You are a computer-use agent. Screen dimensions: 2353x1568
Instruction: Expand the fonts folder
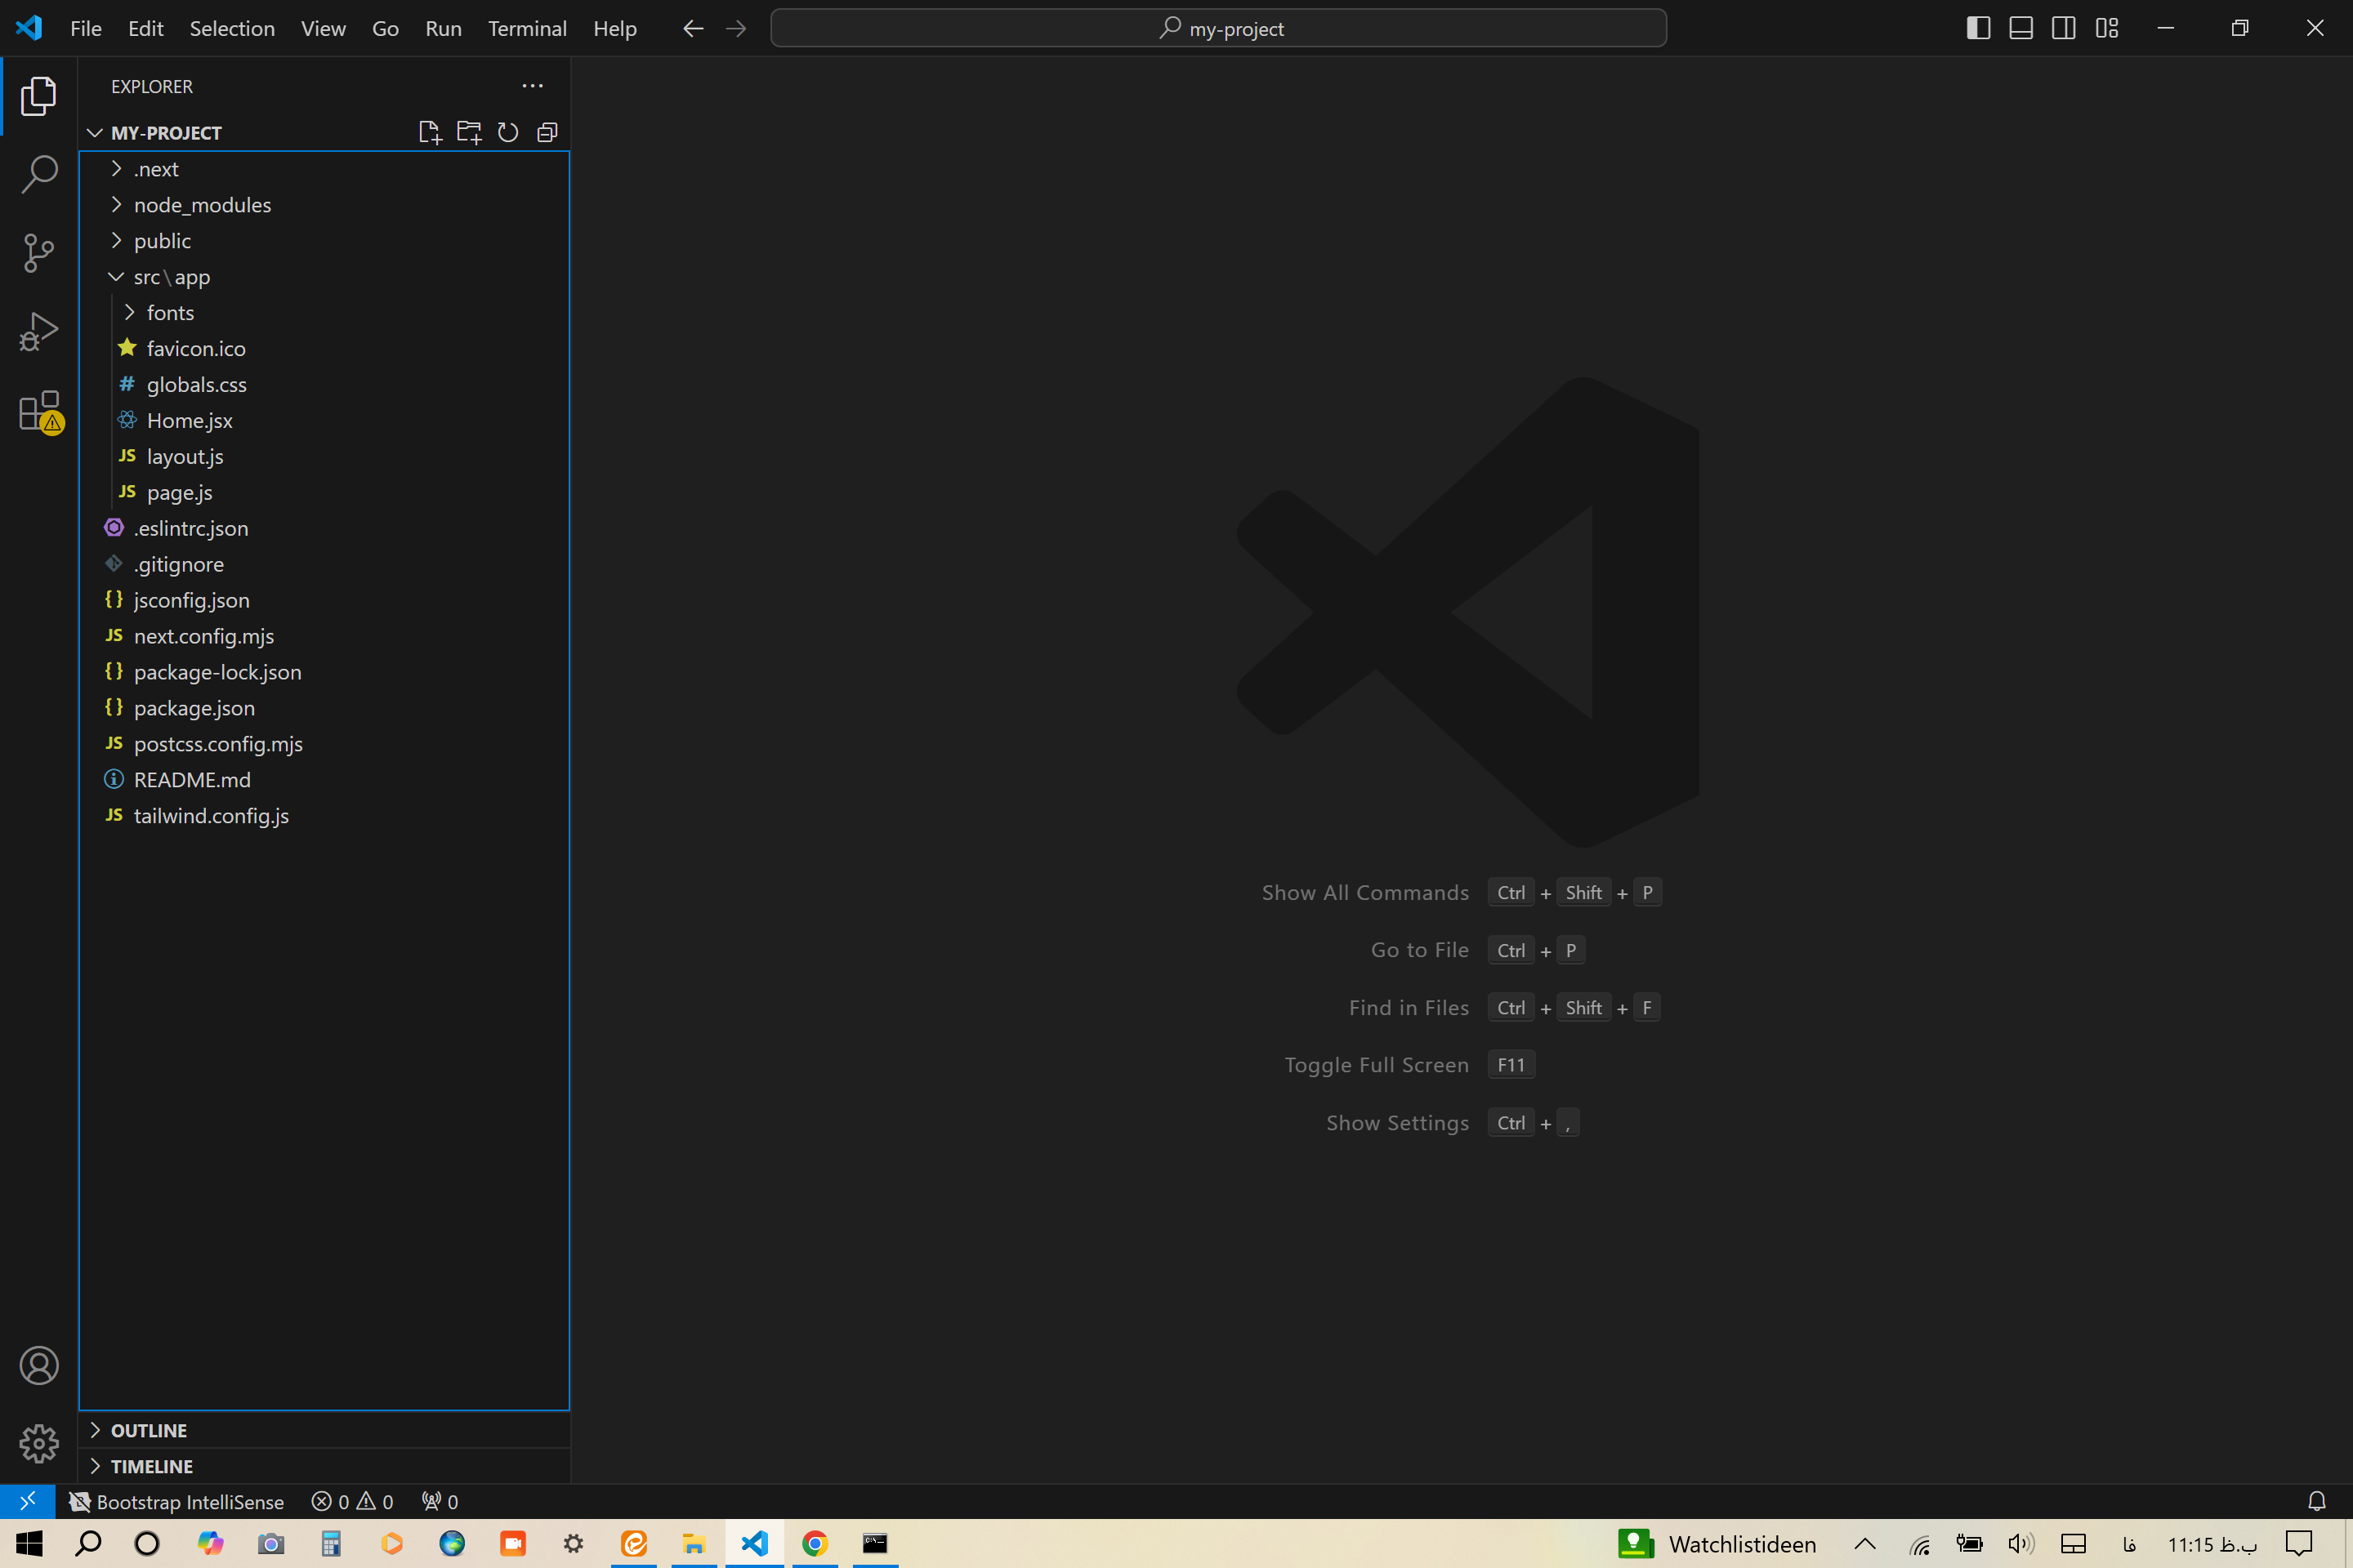pyautogui.click(x=324, y=313)
